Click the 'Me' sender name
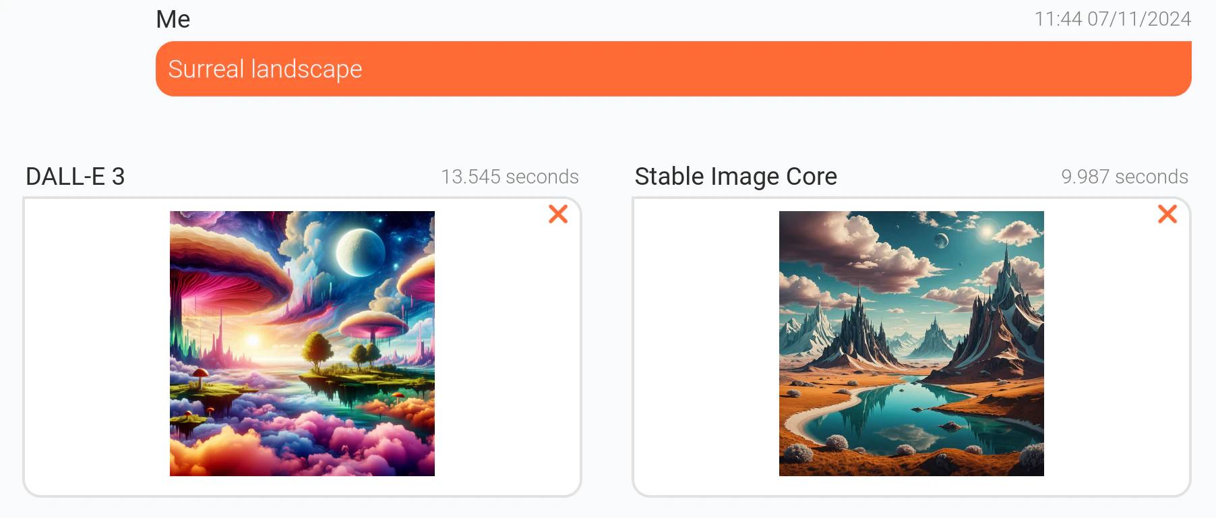Image resolution: width=1216 pixels, height=518 pixels. click(x=173, y=19)
